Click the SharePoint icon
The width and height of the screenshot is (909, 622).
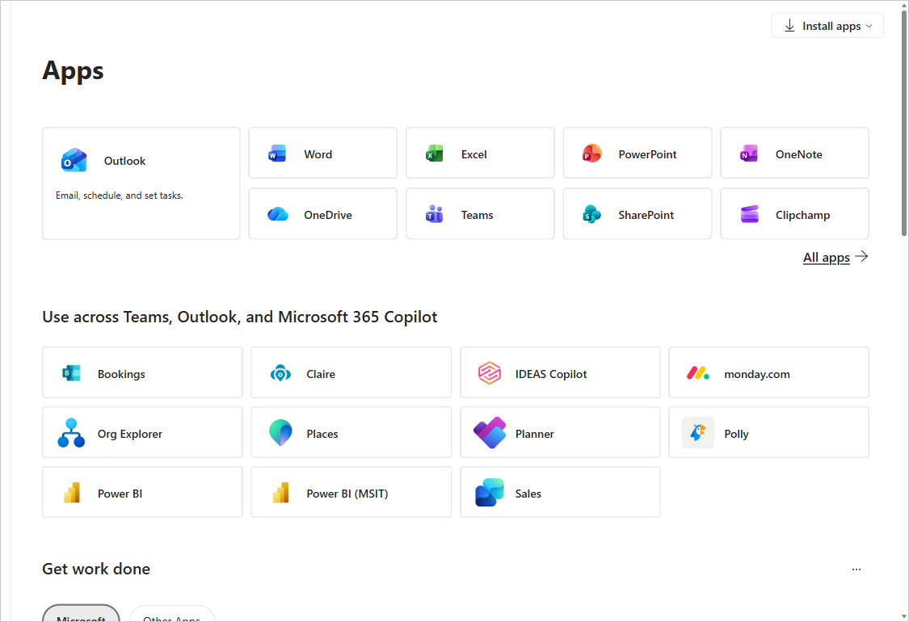pos(591,215)
